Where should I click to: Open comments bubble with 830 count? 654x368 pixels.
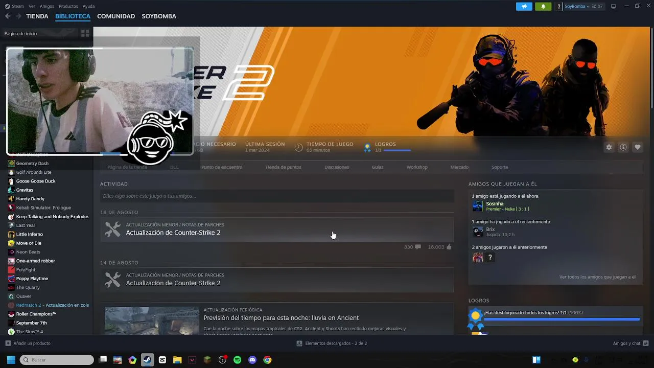pos(418,247)
